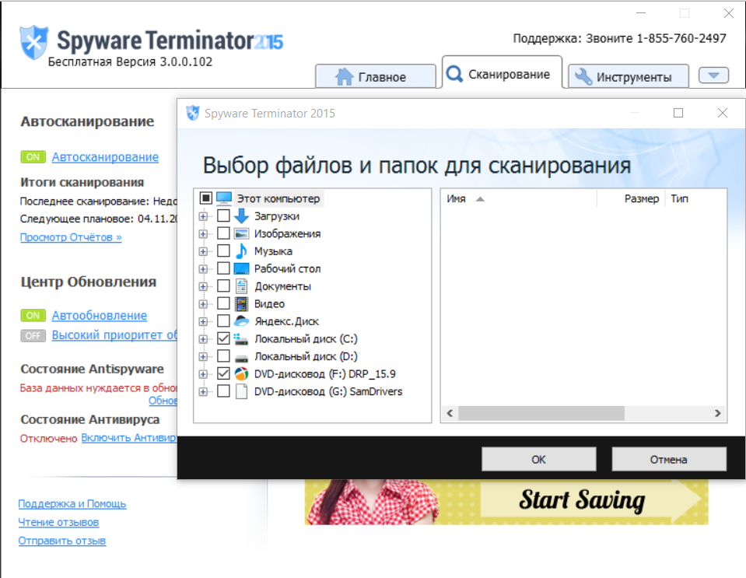The height and width of the screenshot is (578, 746).
Task: Click the dialog title bar shield icon
Action: point(193,114)
